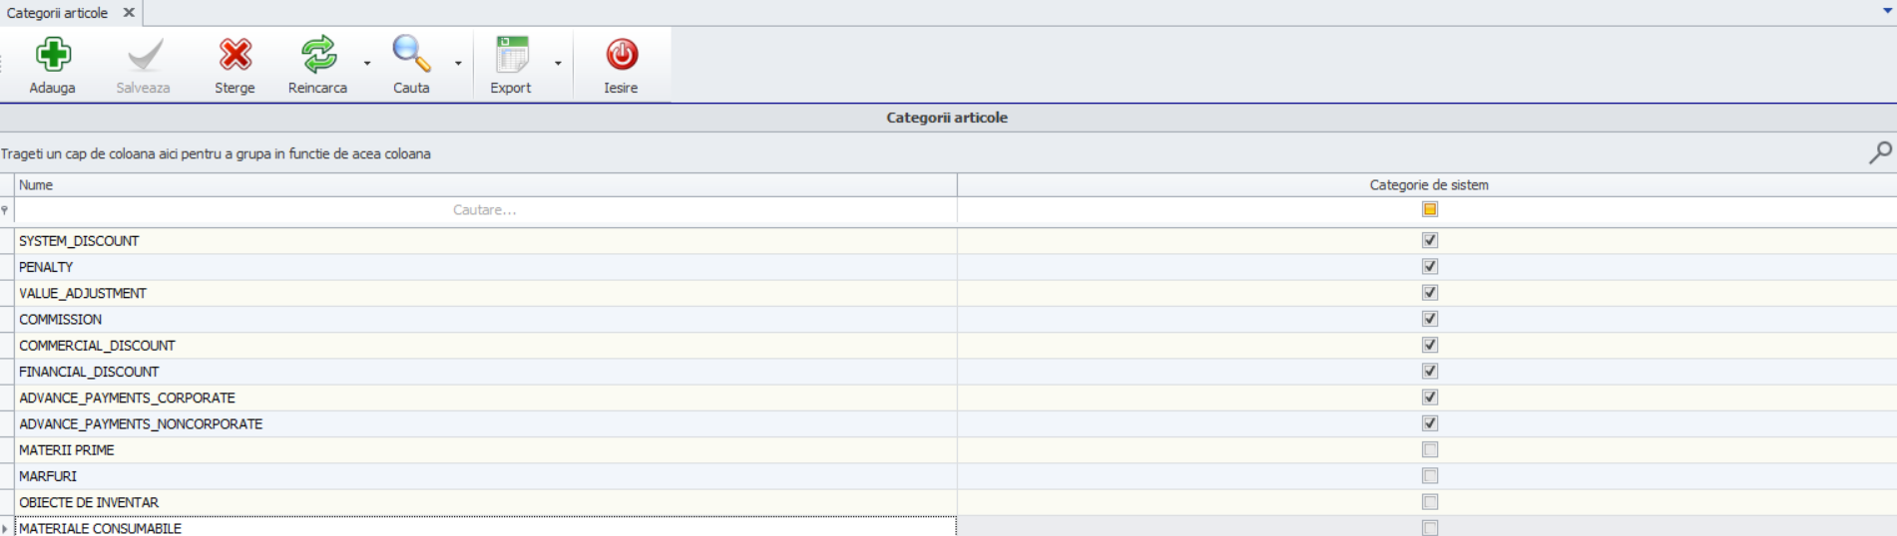Screen dimensions: 1897x536
Task: Toggle the Categorie de sistem filter checkbox
Action: coord(1430,209)
